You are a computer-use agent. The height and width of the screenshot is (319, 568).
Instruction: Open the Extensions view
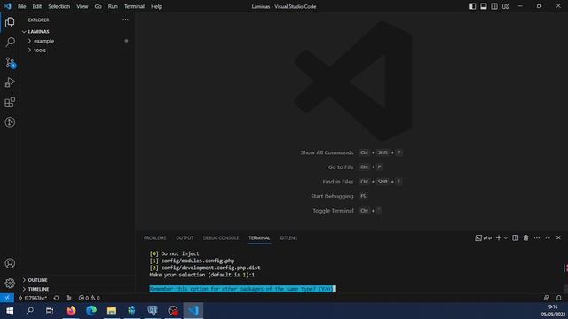tap(10, 103)
